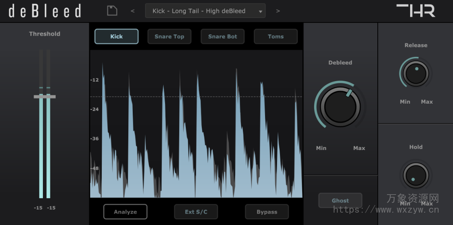This screenshot has width=453, height=225.
Task: Enable Ext S/C sidechain input
Action: tap(196, 212)
